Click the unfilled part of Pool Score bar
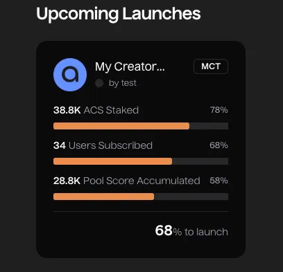This screenshot has height=272, width=283. [191, 197]
